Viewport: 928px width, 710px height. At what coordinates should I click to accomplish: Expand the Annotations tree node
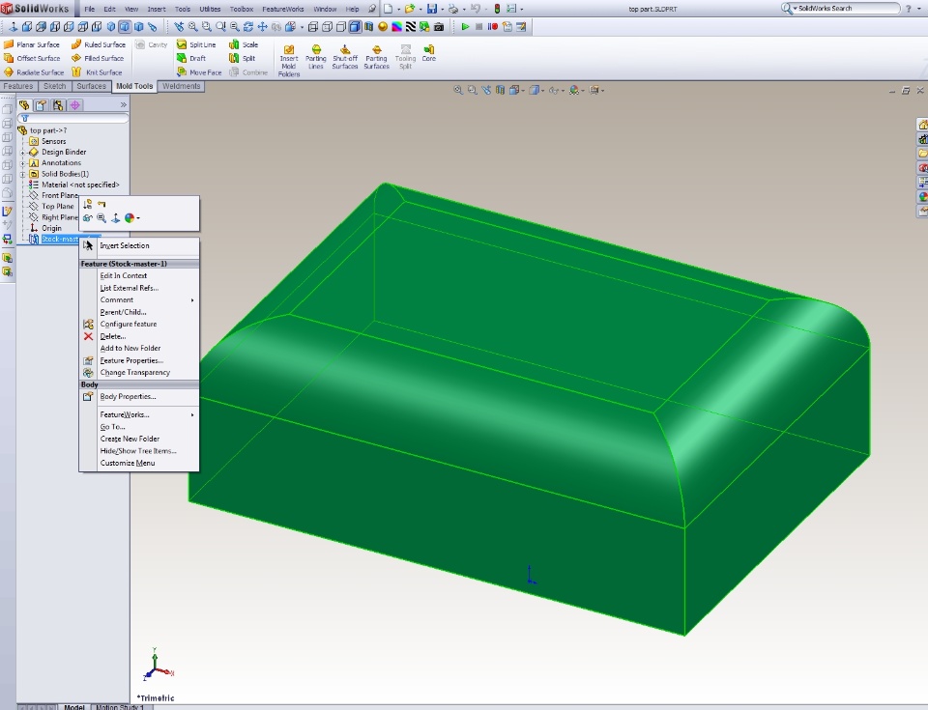coord(23,162)
